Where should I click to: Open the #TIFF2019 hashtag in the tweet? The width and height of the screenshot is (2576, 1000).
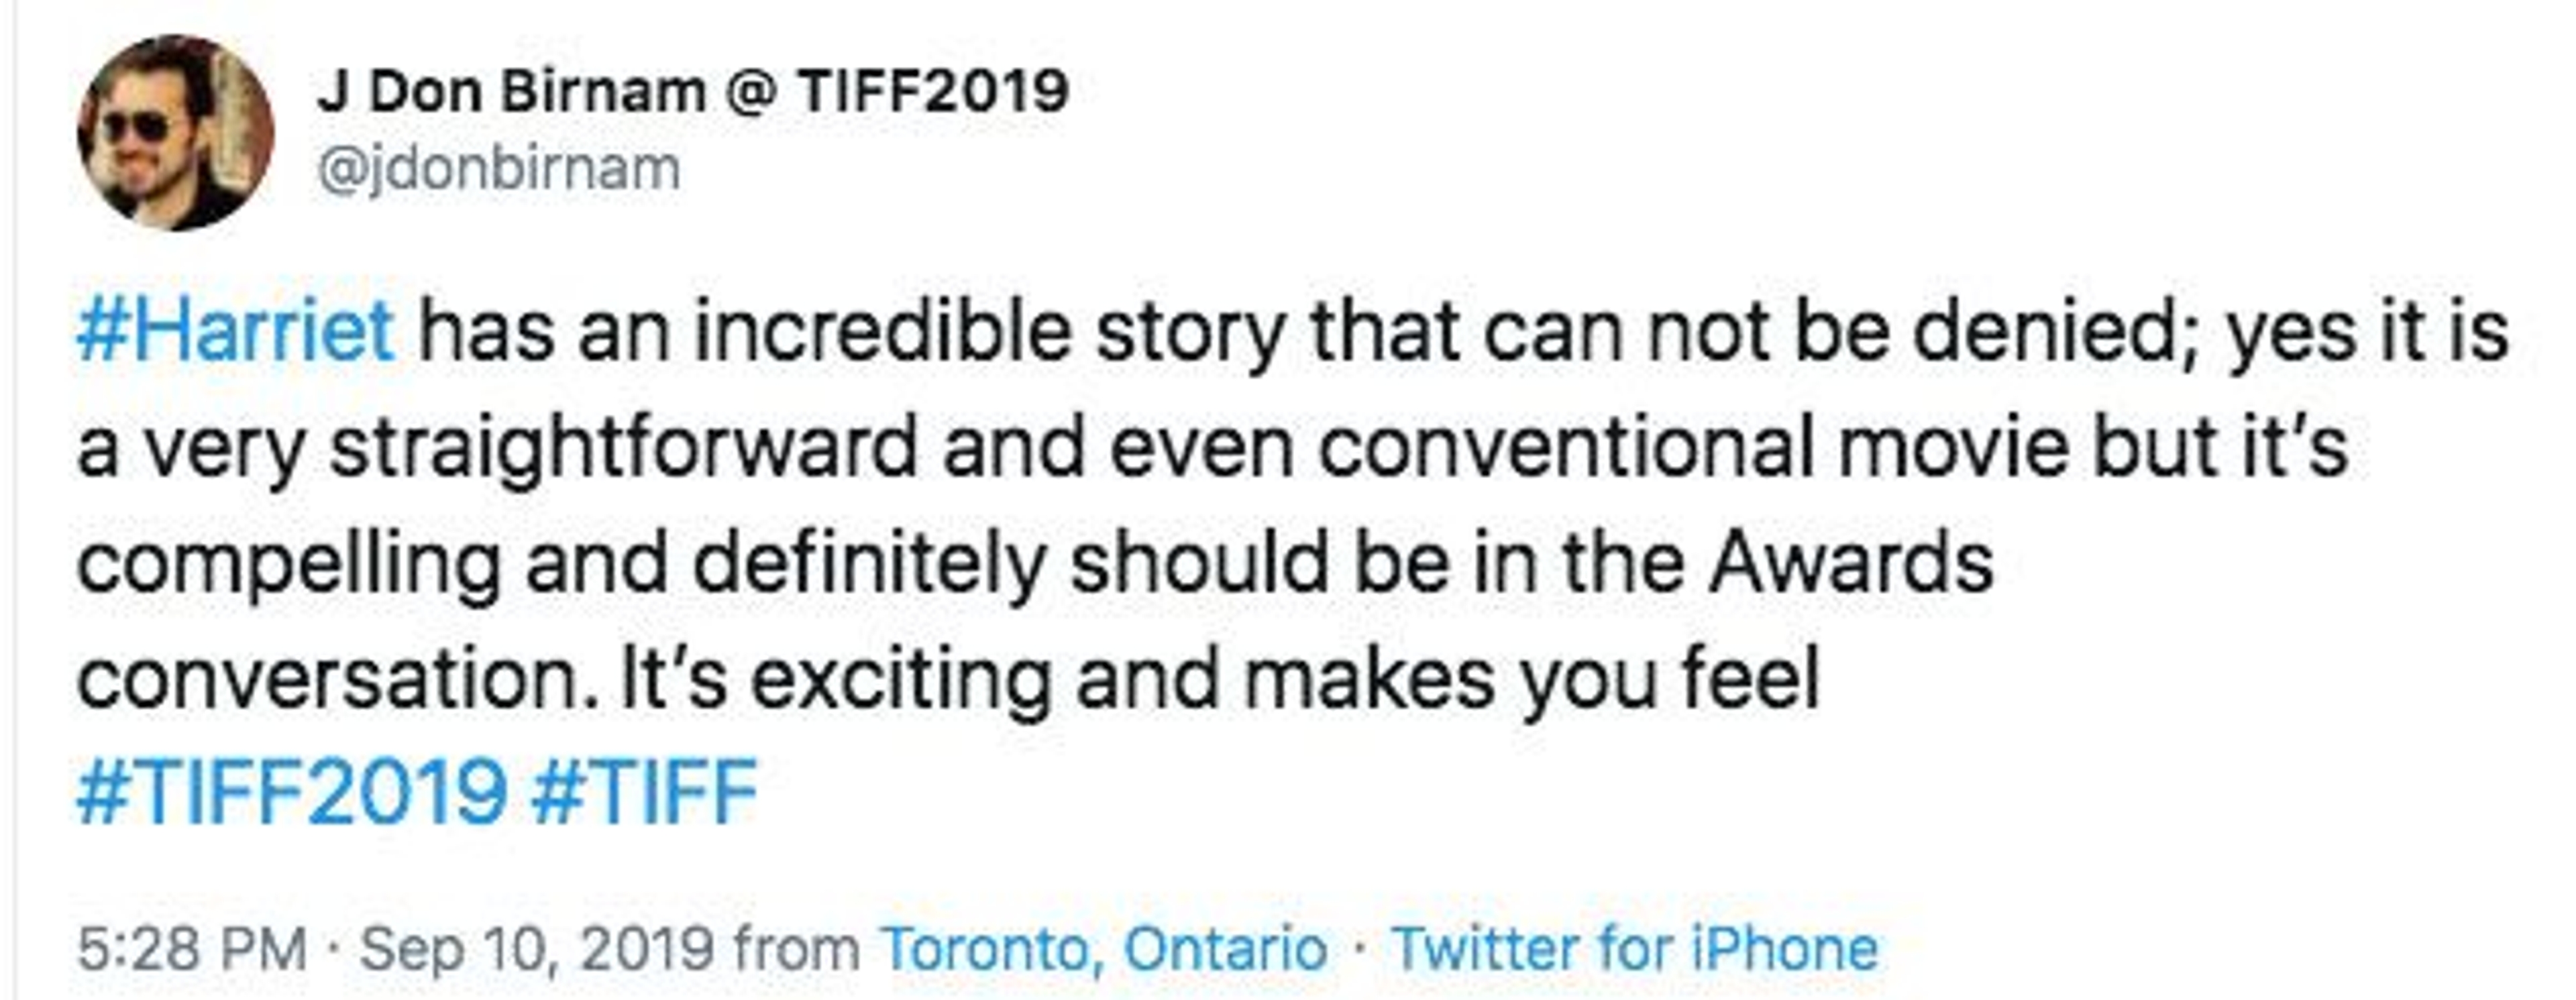click(x=291, y=792)
